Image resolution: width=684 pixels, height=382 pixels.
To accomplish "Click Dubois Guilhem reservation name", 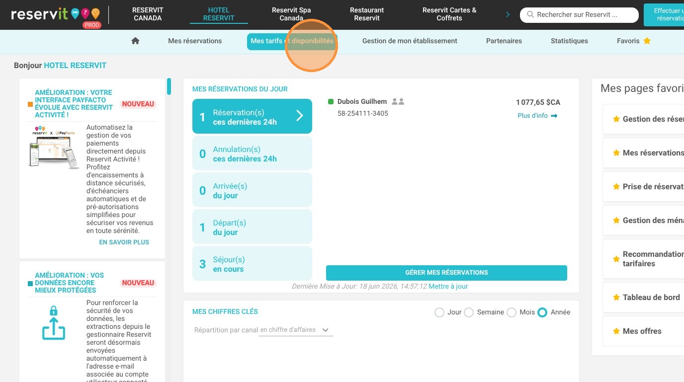I will (362, 101).
